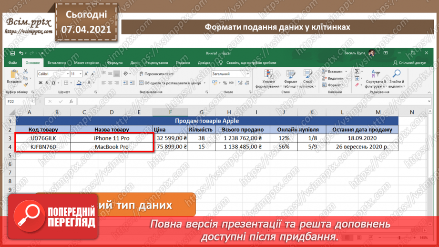Image resolution: width=439 pixels, height=247 pixels.
Task: Switch to the Формули tab
Action: pos(115,63)
